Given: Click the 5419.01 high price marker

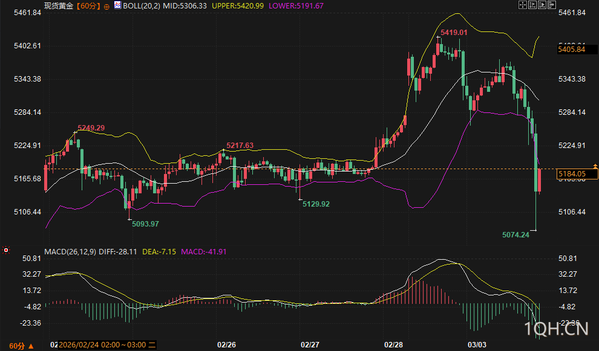Looking at the screenshot, I should [x=454, y=33].
